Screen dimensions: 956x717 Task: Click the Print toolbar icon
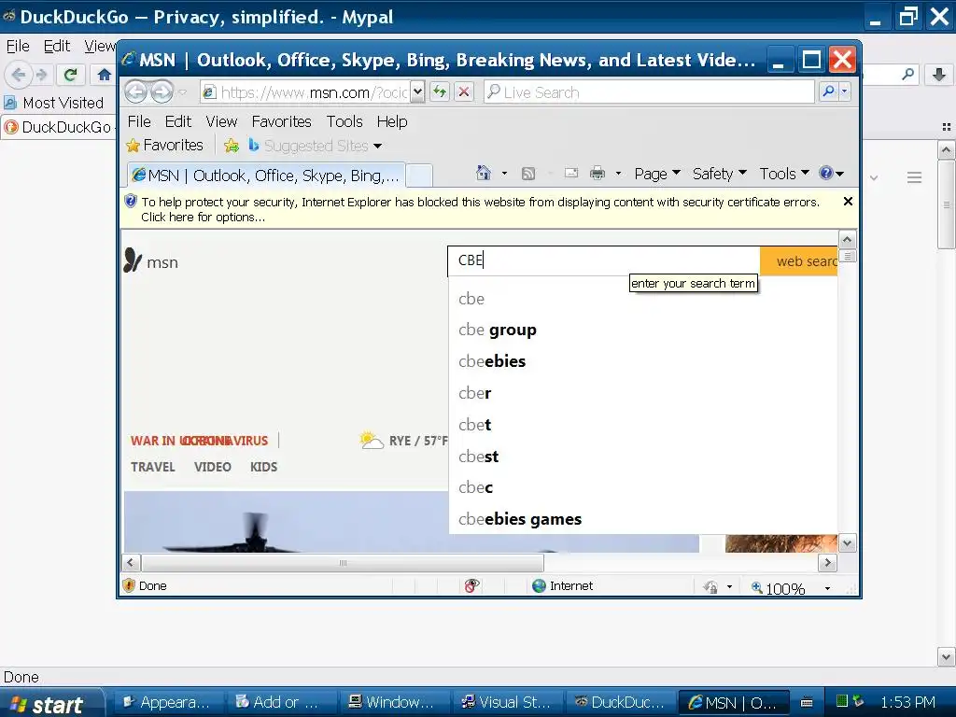click(x=597, y=173)
